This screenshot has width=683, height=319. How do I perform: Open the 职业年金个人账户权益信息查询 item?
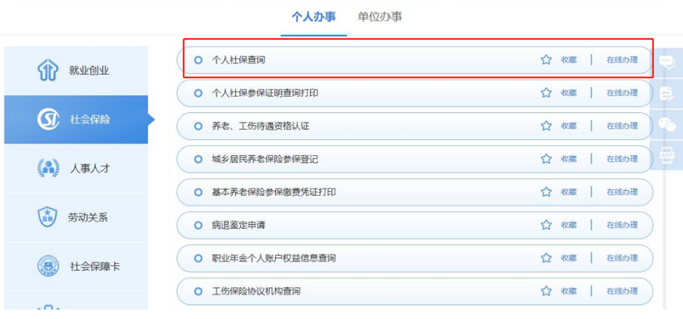[x=273, y=258]
